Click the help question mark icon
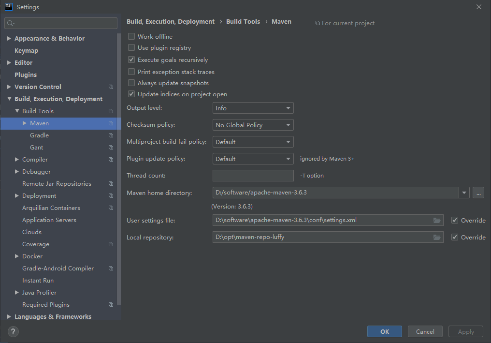491x343 pixels. pyautogui.click(x=13, y=331)
